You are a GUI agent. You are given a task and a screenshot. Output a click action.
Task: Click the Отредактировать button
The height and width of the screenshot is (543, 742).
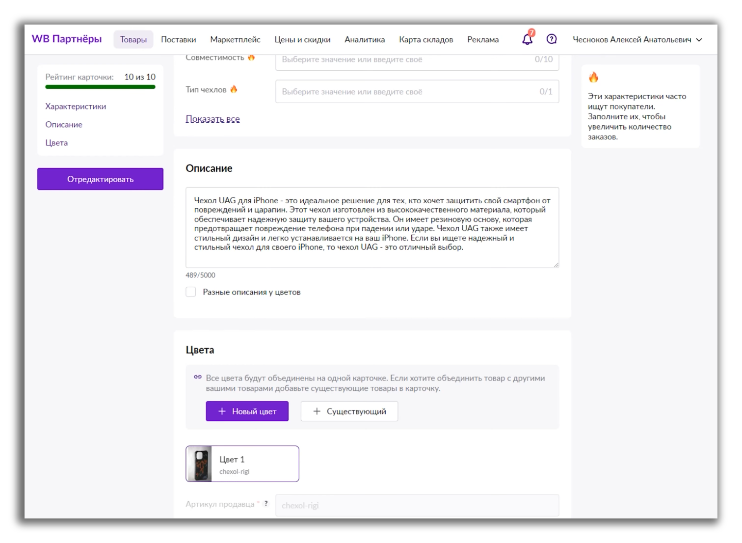tap(100, 179)
